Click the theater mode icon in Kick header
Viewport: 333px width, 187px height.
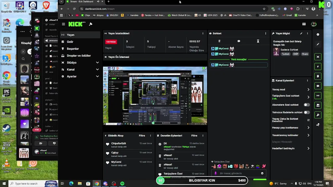tap(304, 24)
